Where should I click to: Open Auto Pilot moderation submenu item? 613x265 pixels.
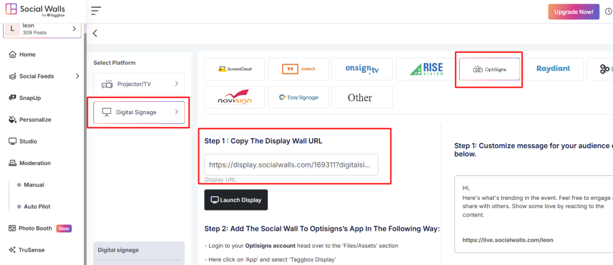37,206
